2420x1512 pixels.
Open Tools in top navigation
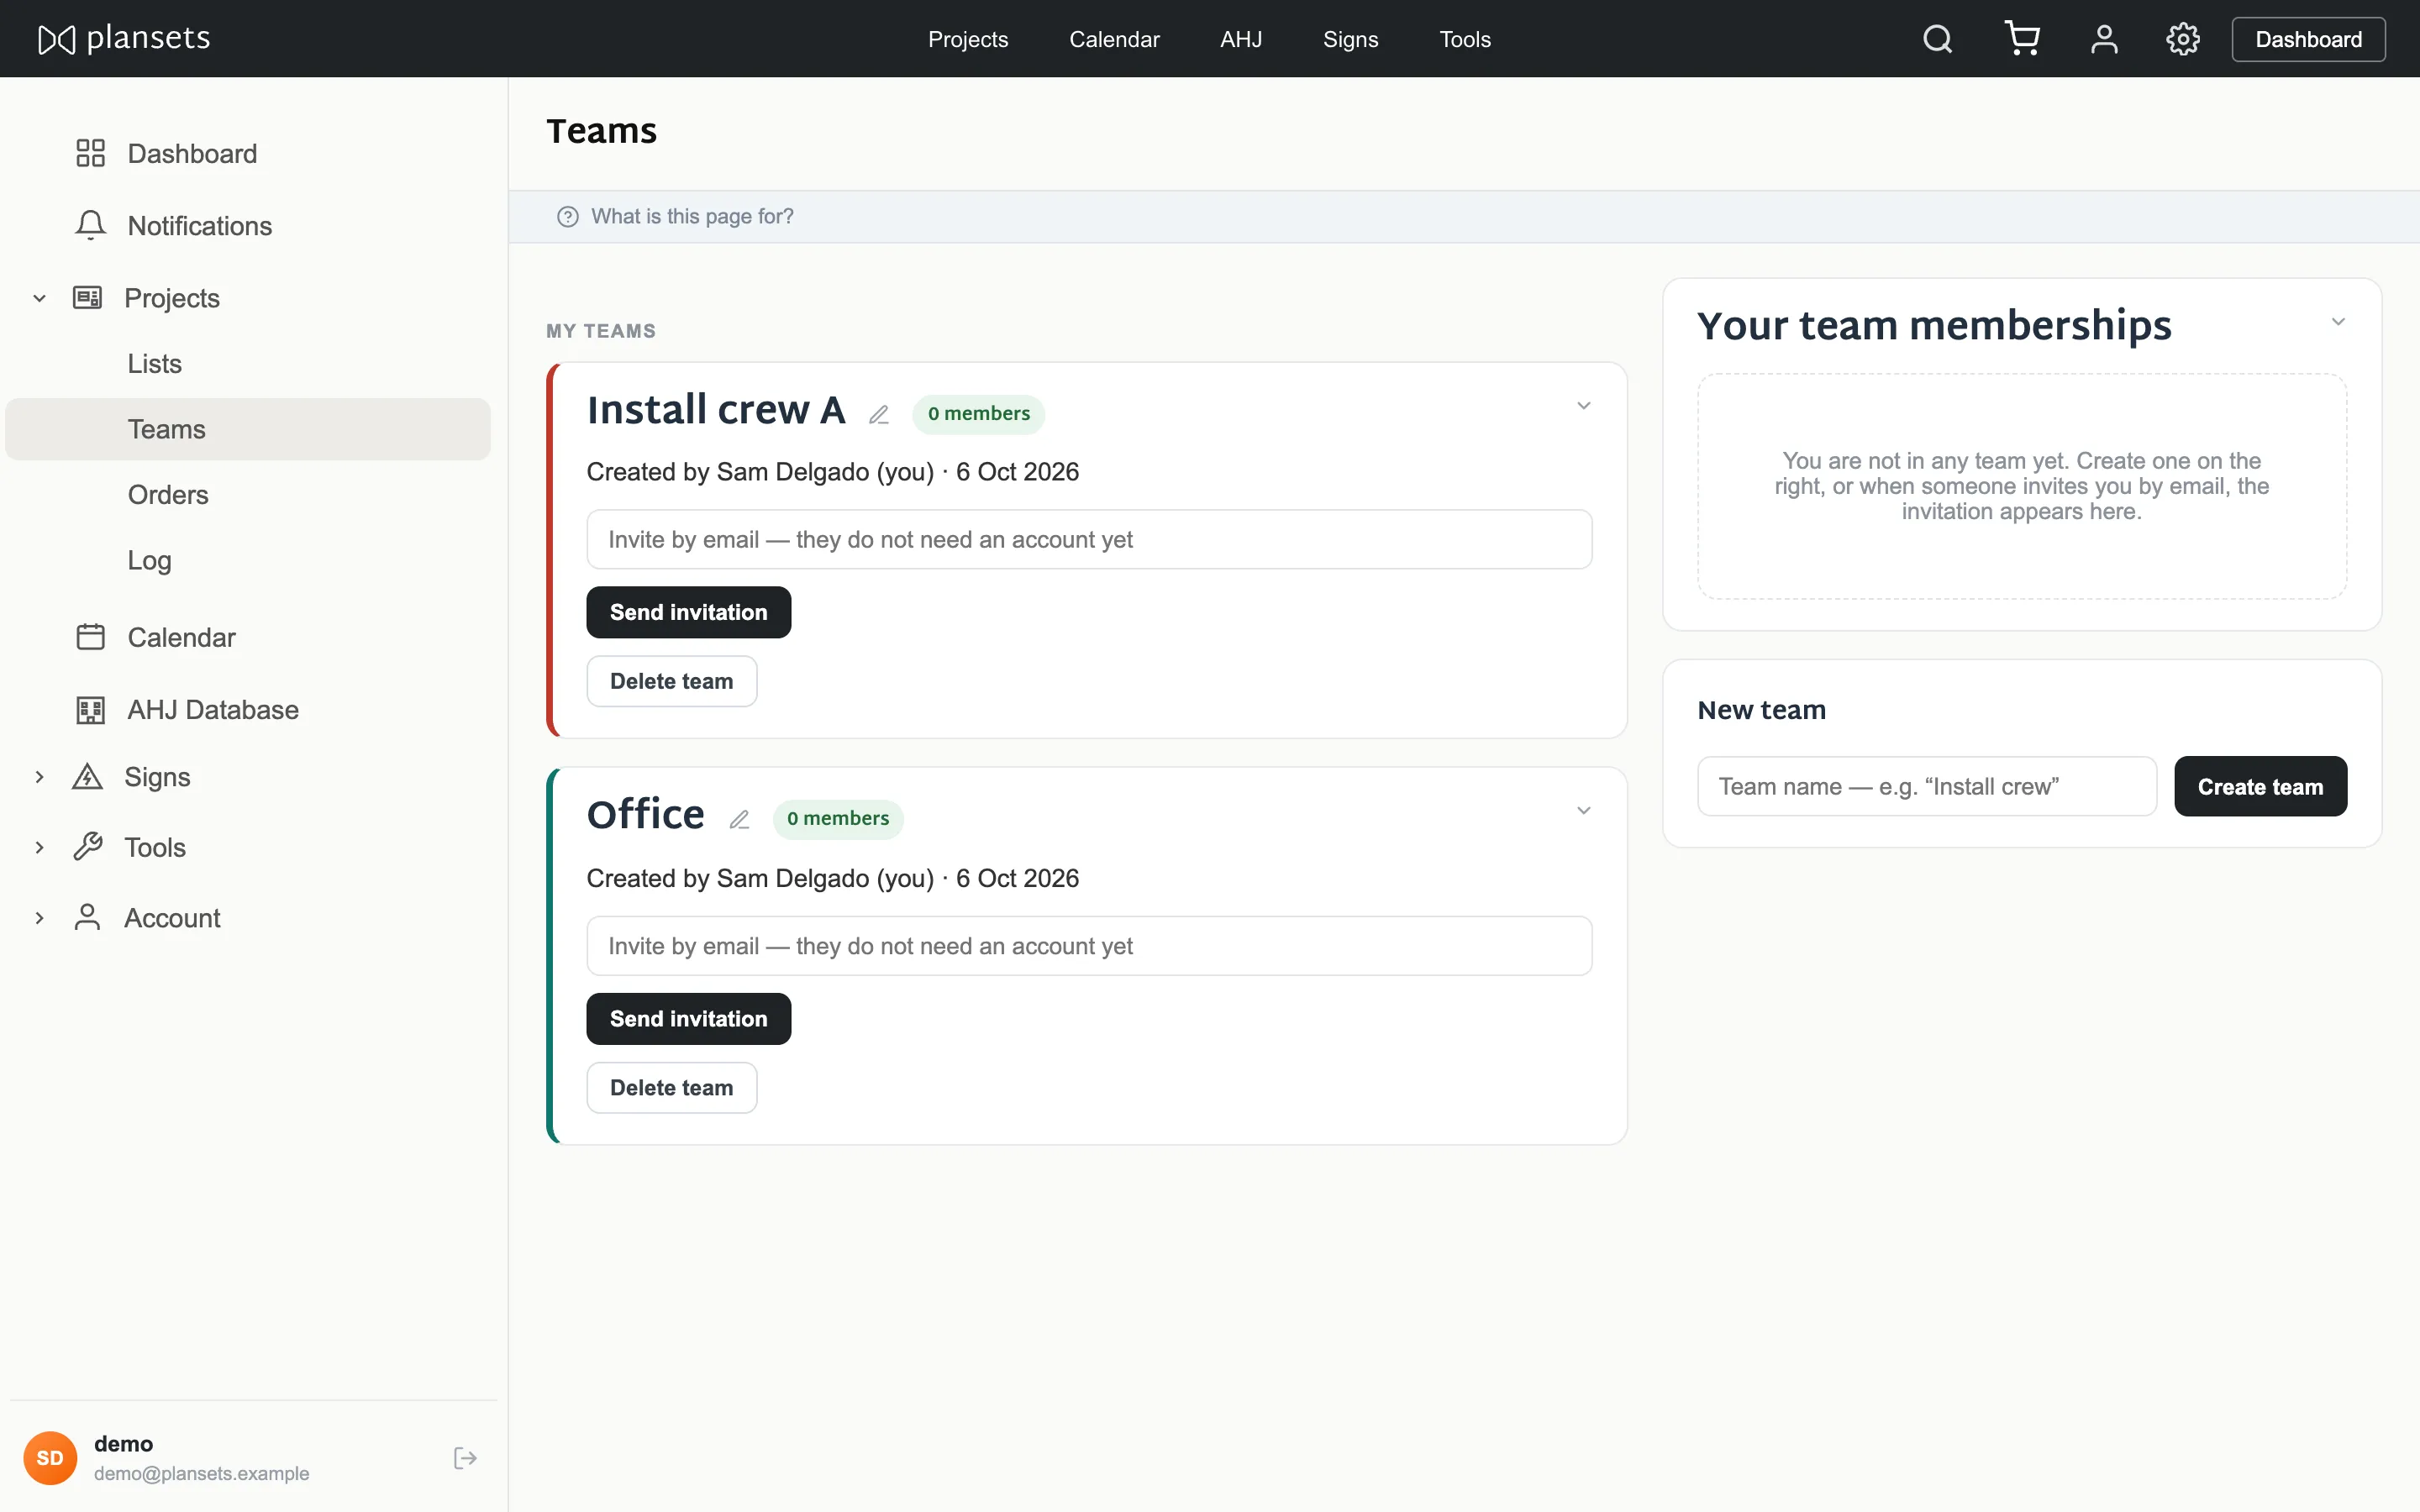(1465, 39)
